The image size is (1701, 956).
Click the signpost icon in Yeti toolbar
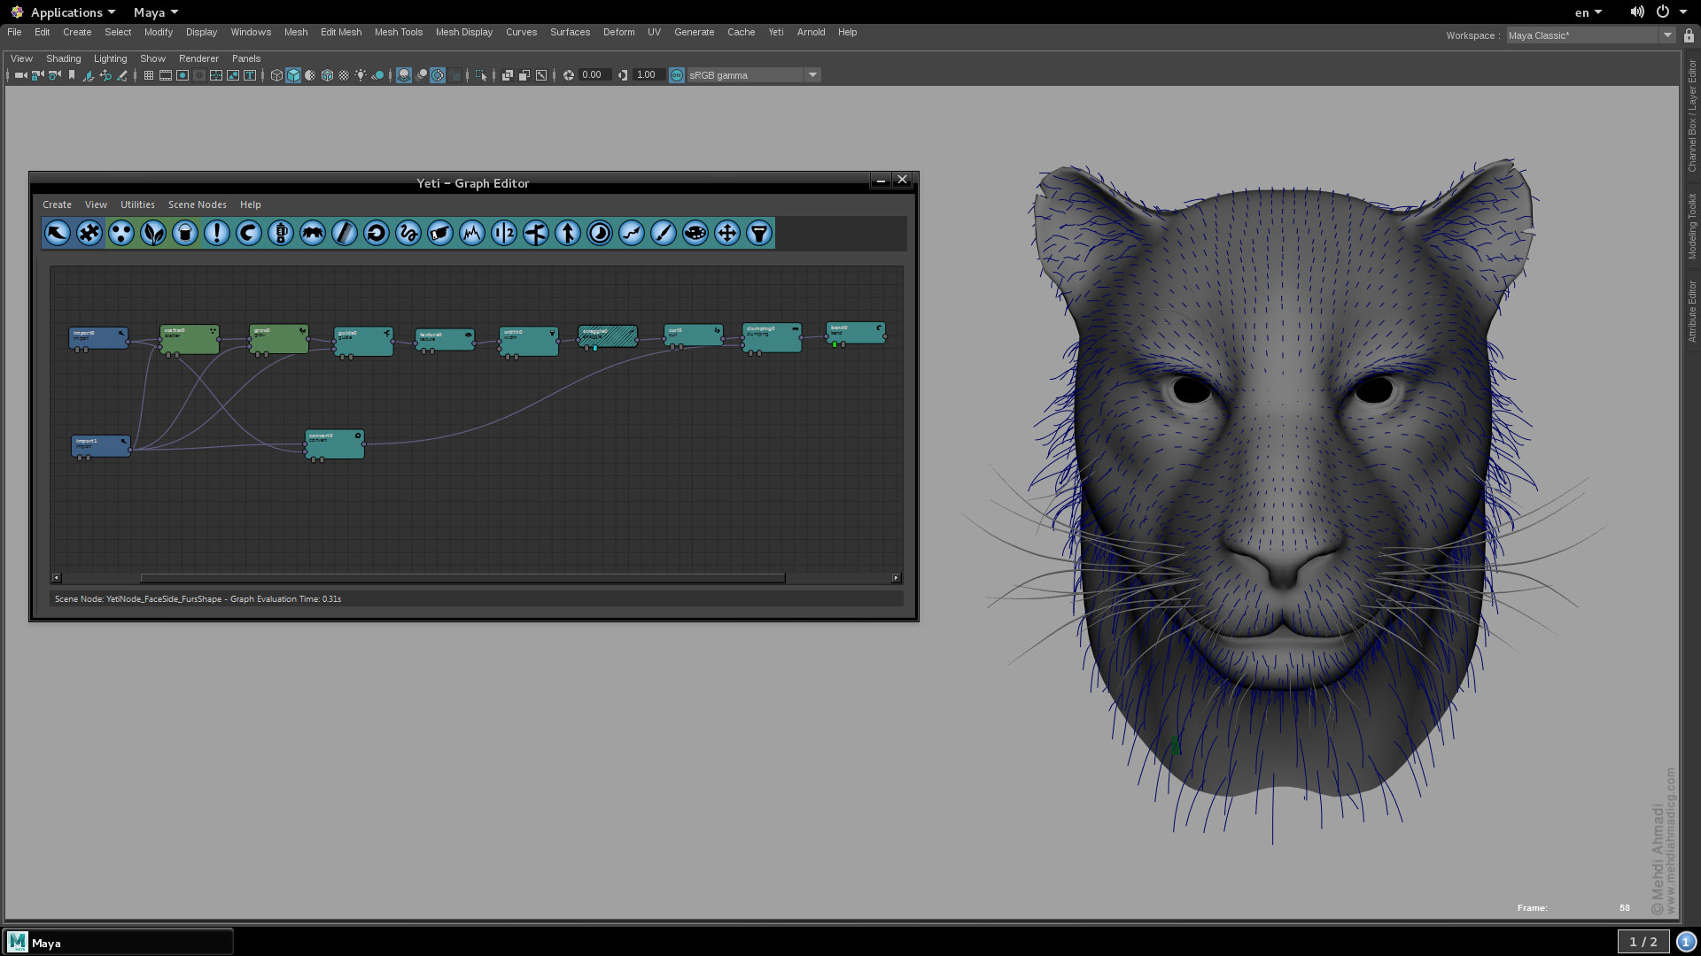pyautogui.click(x=536, y=233)
